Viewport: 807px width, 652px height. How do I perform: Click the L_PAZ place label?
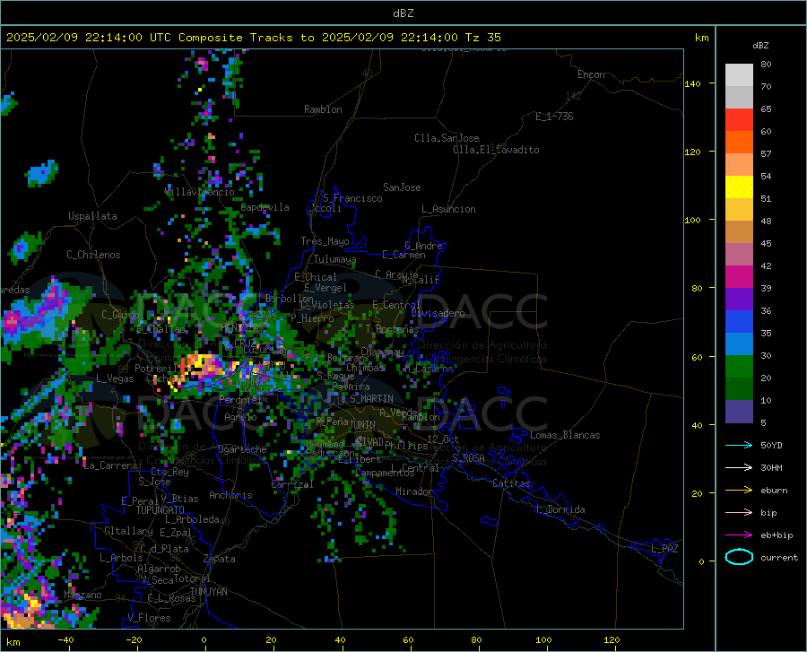coord(664,549)
